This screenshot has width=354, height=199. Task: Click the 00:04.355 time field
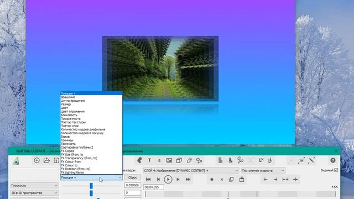pyautogui.click(x=154, y=187)
